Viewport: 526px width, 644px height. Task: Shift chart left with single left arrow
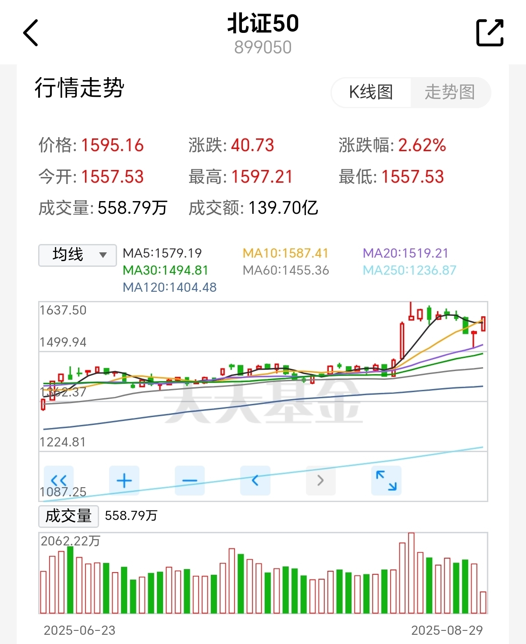[255, 481]
